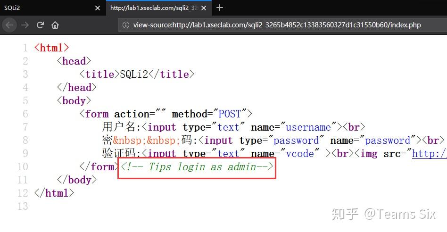Select the lab1.xseclab.com/sqli2 tab
The image size is (447, 232).
tap(159, 8)
